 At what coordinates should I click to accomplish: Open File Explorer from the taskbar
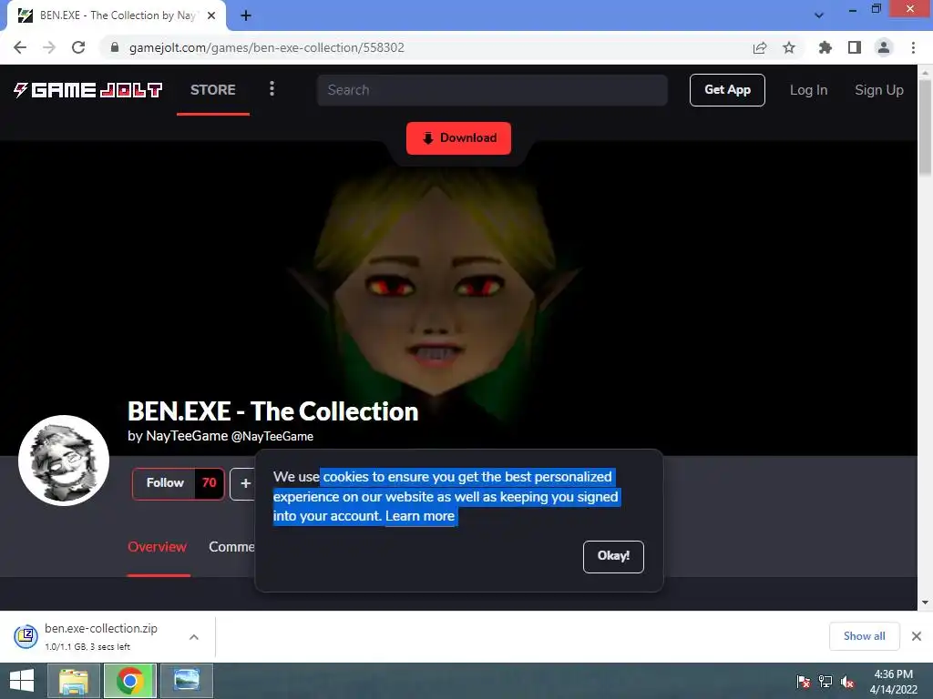74,681
